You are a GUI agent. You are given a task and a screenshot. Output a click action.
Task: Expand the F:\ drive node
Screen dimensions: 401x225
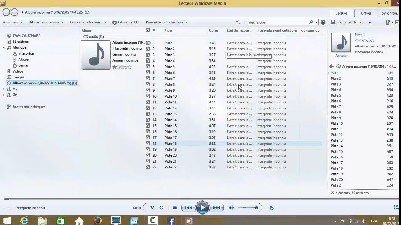[4, 89]
